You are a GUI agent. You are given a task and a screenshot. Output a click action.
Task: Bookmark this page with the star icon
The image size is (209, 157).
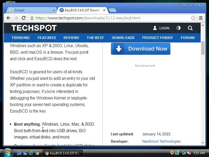(x=193, y=18)
